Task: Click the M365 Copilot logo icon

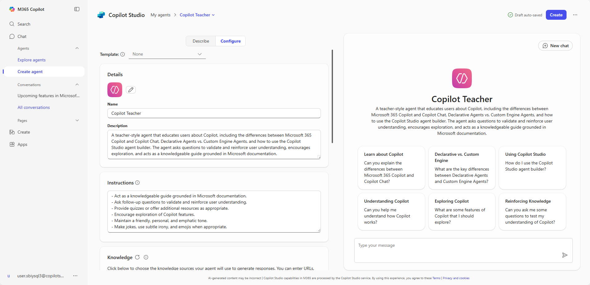Action: coord(12,9)
